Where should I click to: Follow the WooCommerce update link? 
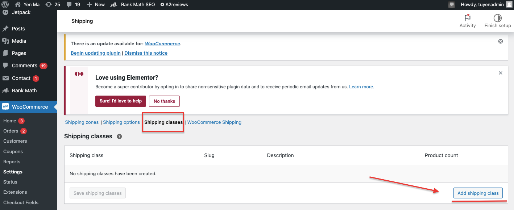pyautogui.click(x=162, y=43)
